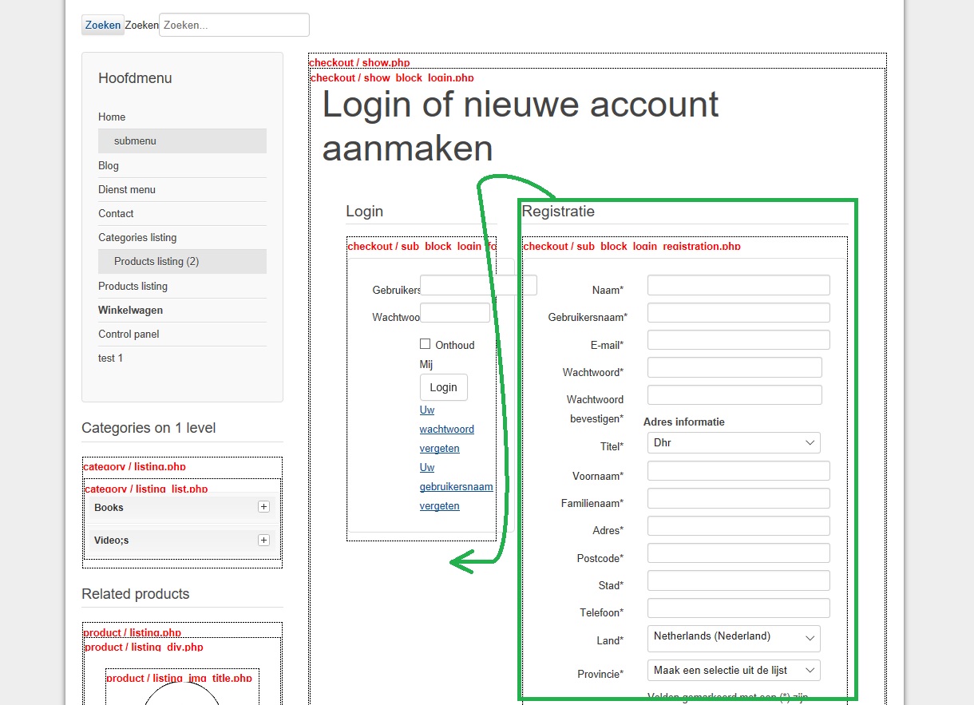
Task: Click the Stad input field
Action: click(738, 581)
